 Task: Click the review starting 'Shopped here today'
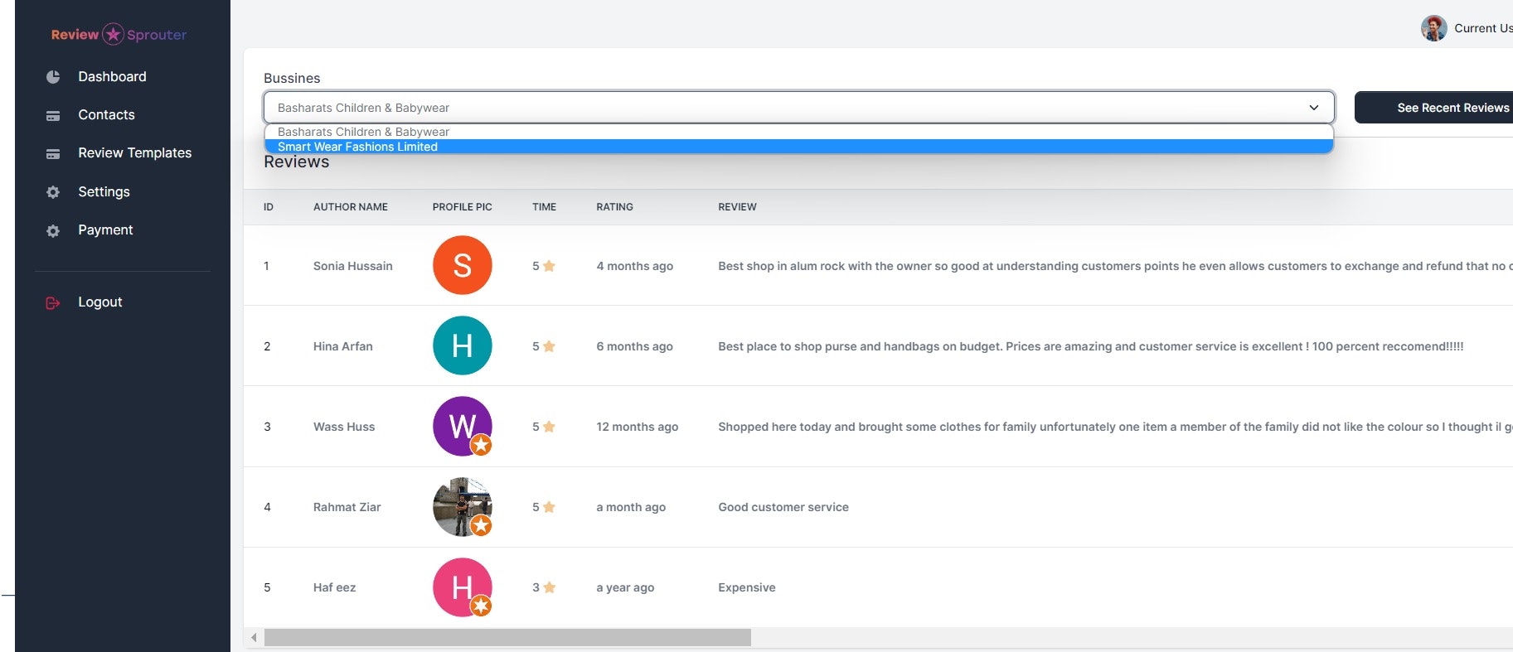point(1115,427)
